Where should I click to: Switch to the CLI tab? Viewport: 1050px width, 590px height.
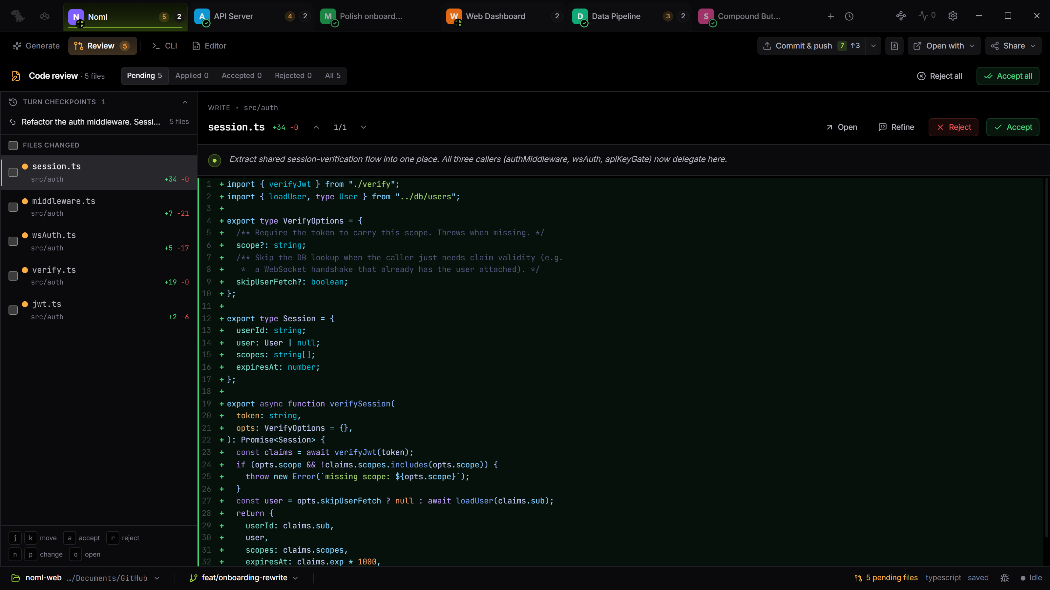tap(165, 46)
